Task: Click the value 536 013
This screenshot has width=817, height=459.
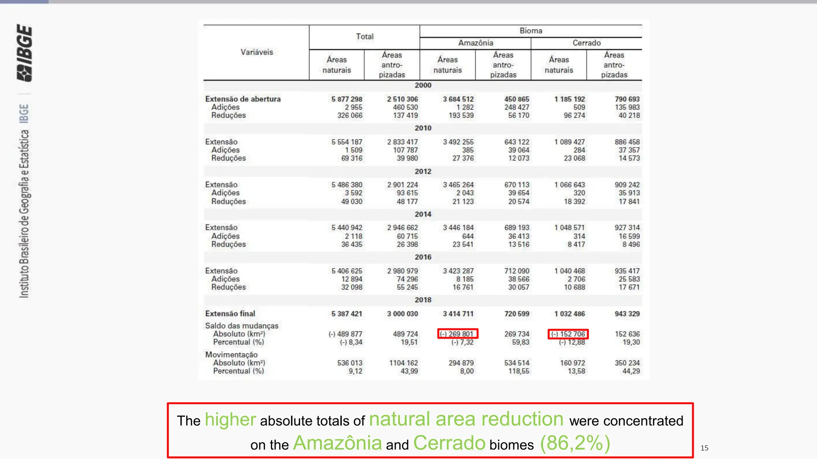Action: point(350,363)
